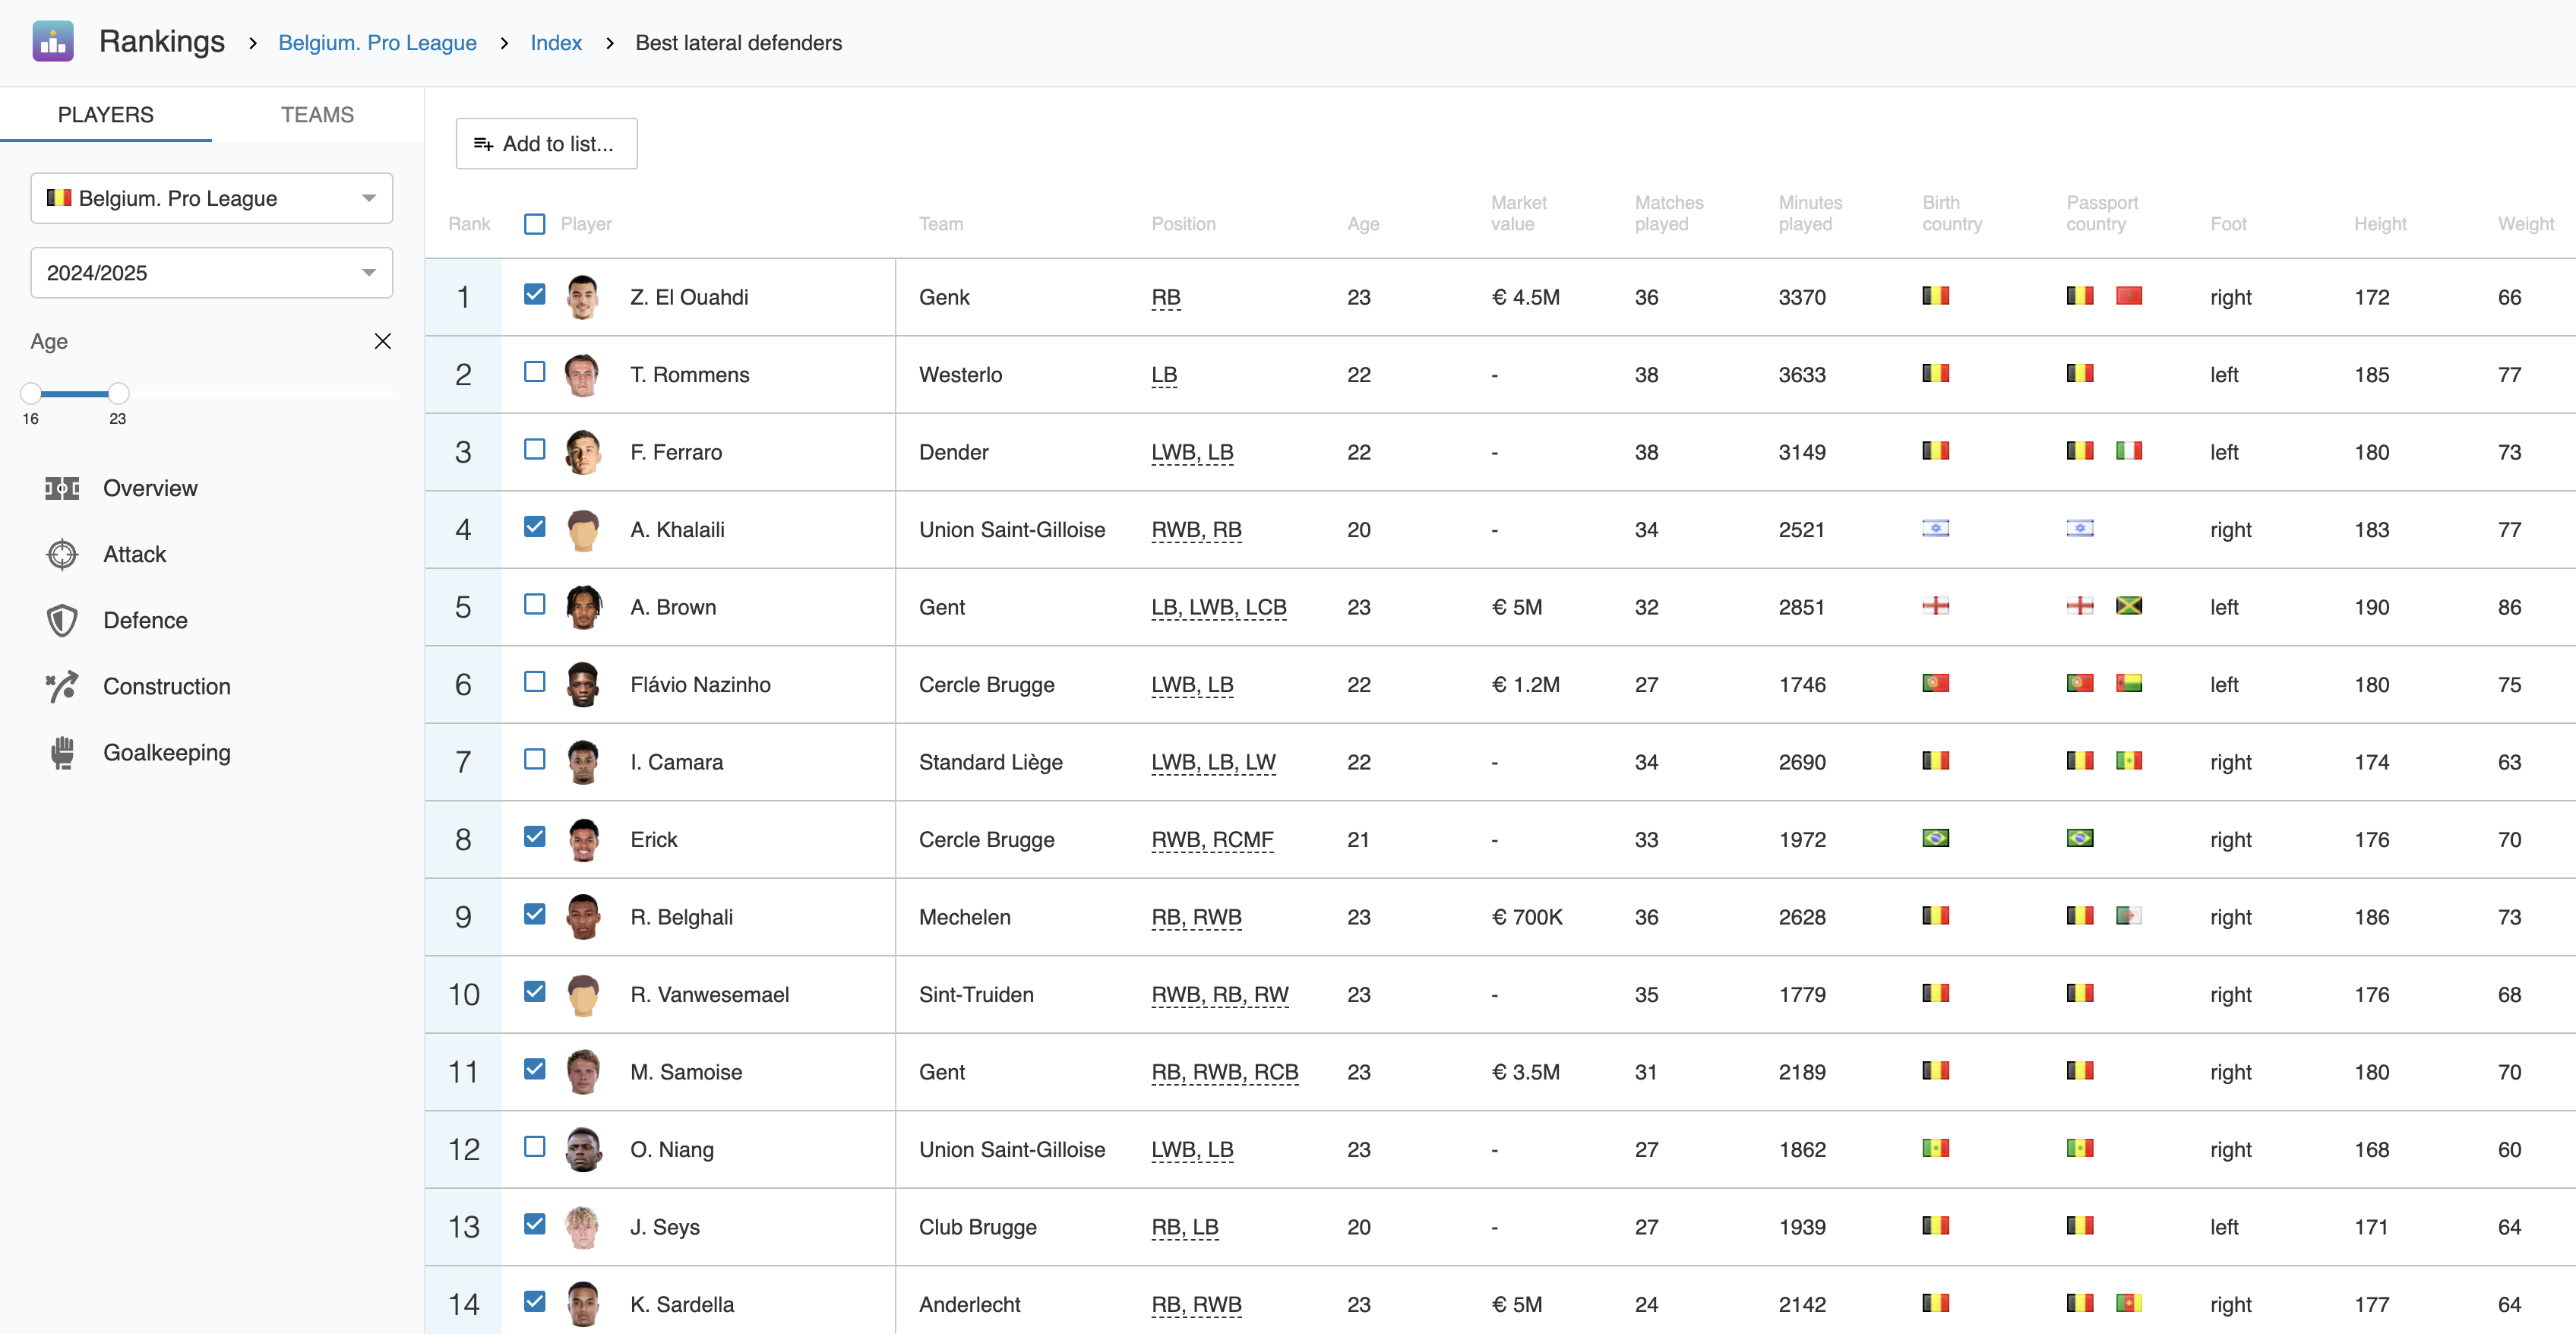Select the Defence shield icon
Screen dimensions: 2576x1334
[62, 620]
